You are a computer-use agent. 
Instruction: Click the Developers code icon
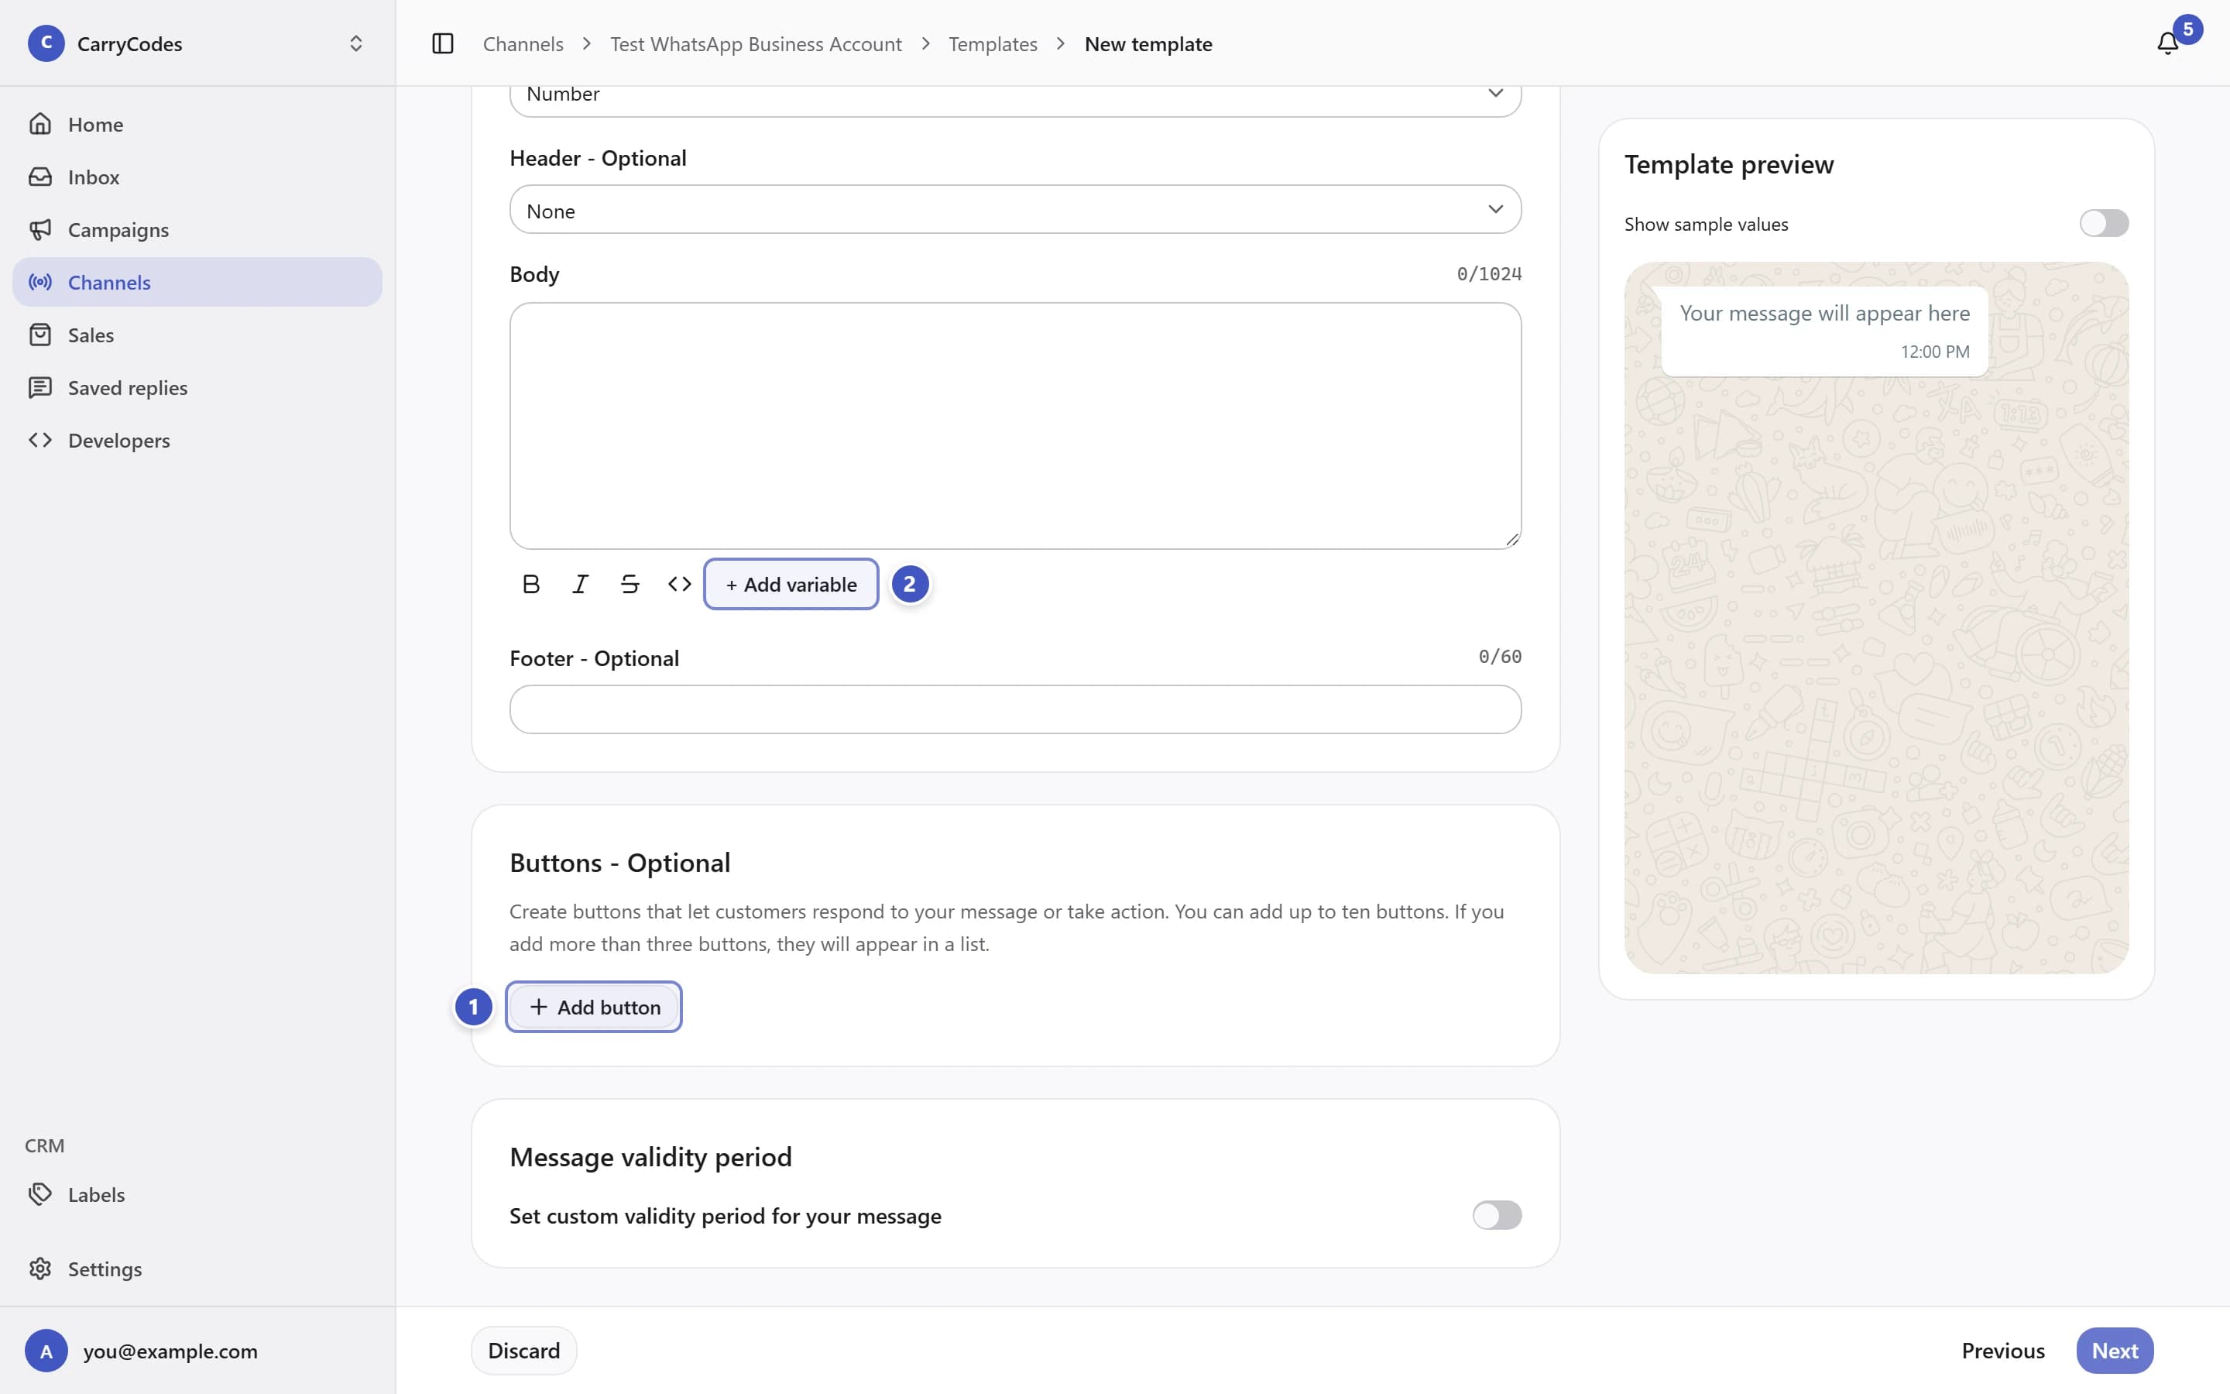pos(40,440)
